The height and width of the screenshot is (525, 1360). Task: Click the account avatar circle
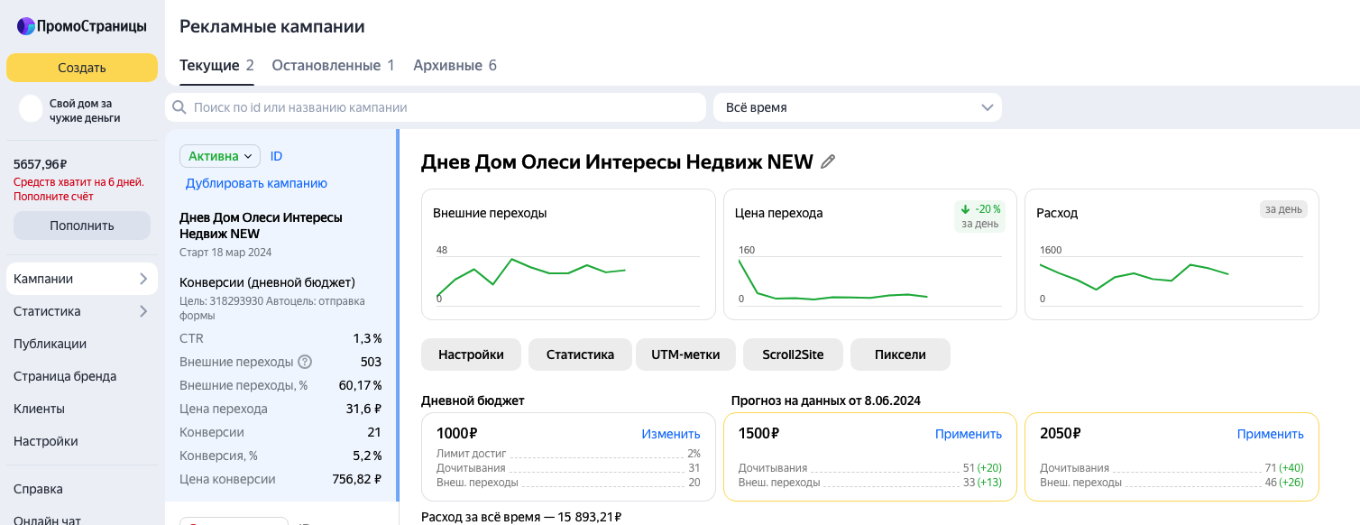31,108
